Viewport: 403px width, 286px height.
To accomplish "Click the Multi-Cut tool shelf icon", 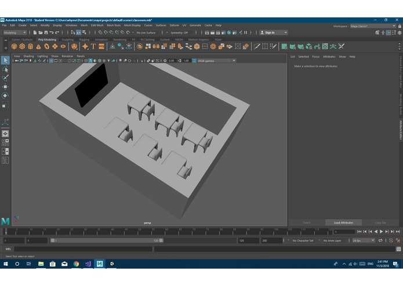I will (256, 46).
